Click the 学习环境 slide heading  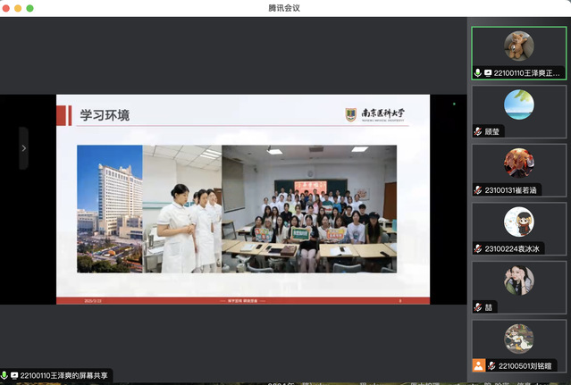click(105, 115)
